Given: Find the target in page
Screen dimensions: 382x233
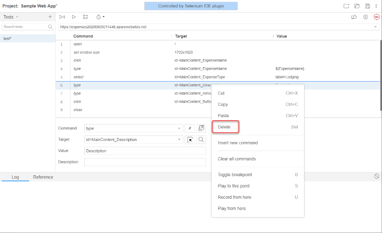Looking at the screenshot, I should coord(201,140).
